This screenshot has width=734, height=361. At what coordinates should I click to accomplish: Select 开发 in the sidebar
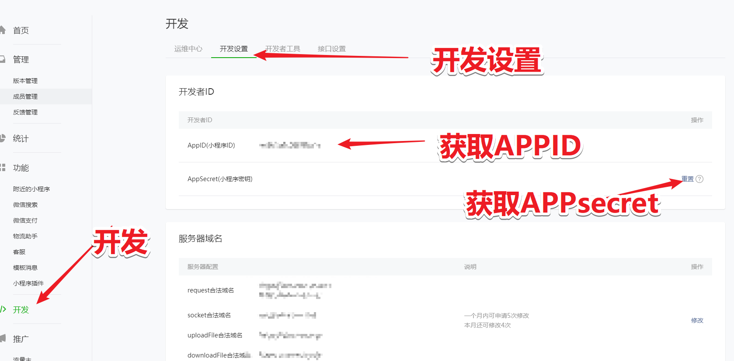(x=21, y=309)
